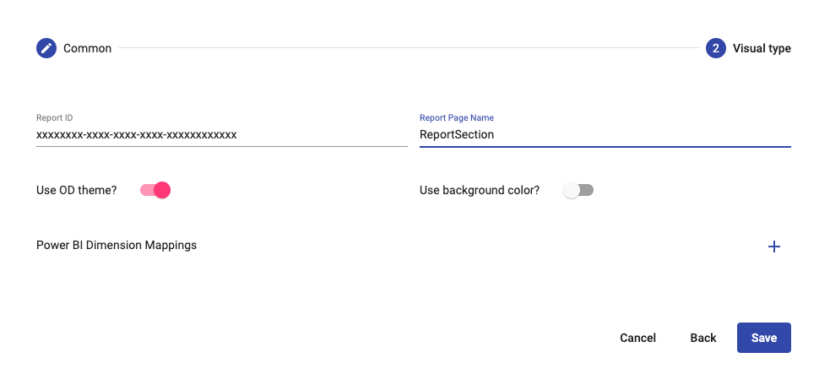Add a Power BI dimension mapping with plus icon
The height and width of the screenshot is (385, 830).
click(x=774, y=247)
